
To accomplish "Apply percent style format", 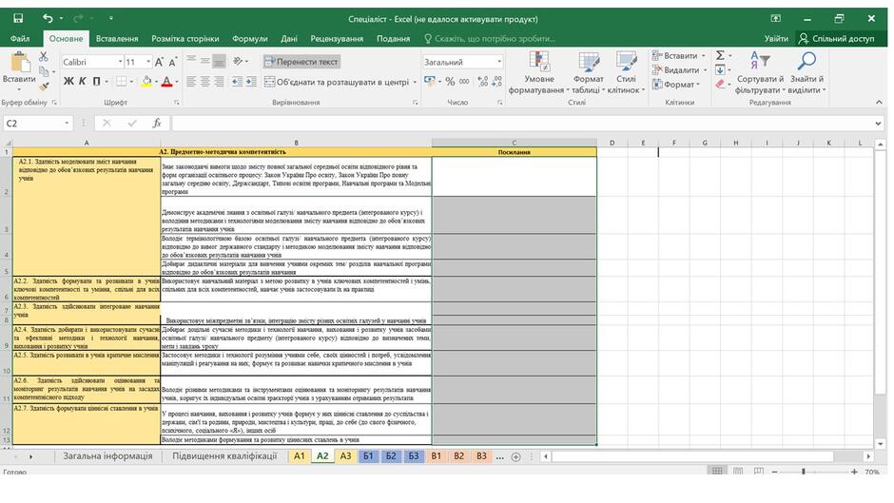I will point(450,82).
